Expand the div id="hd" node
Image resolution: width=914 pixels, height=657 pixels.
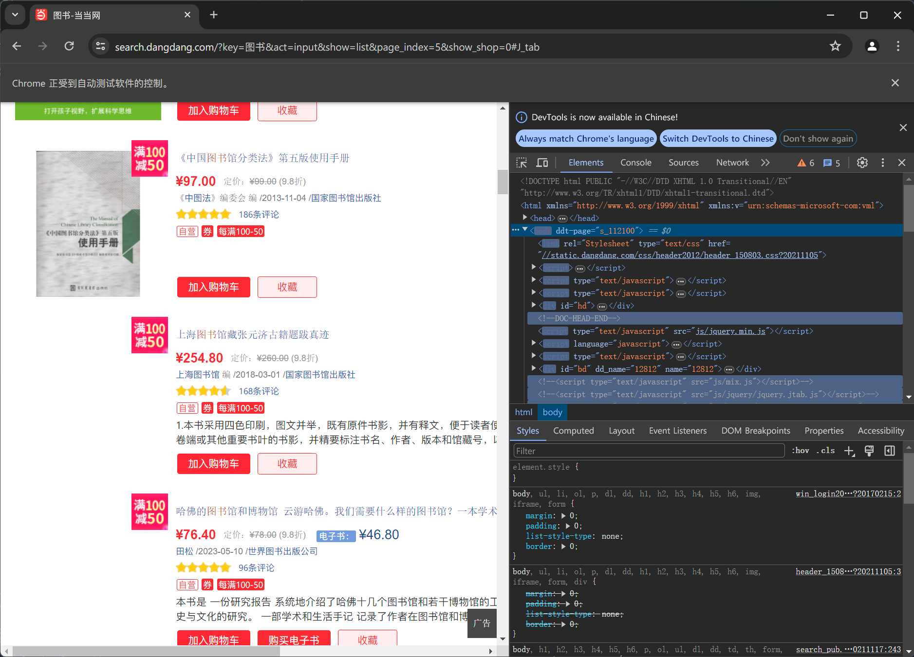[x=534, y=305]
